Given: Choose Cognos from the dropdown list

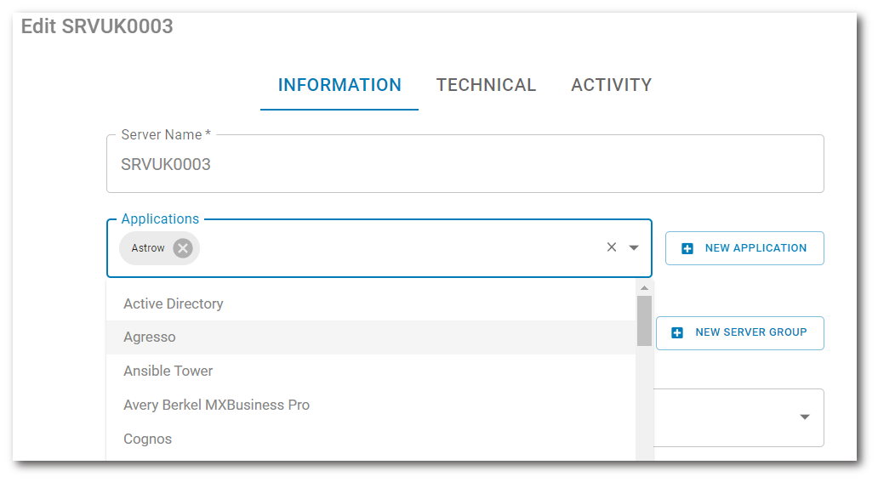Looking at the screenshot, I should [x=148, y=439].
